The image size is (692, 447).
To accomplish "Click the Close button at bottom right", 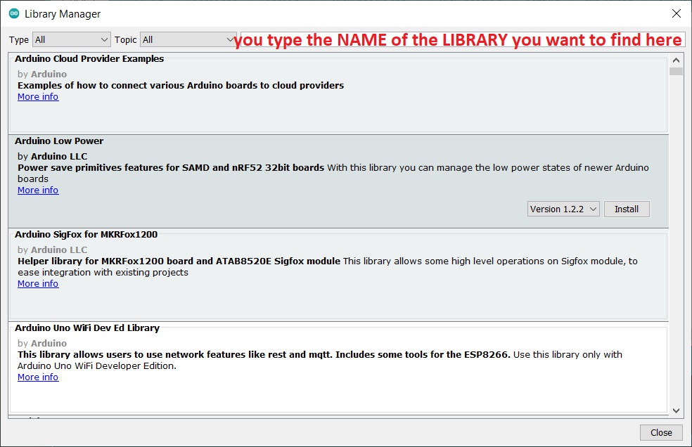I will point(661,433).
